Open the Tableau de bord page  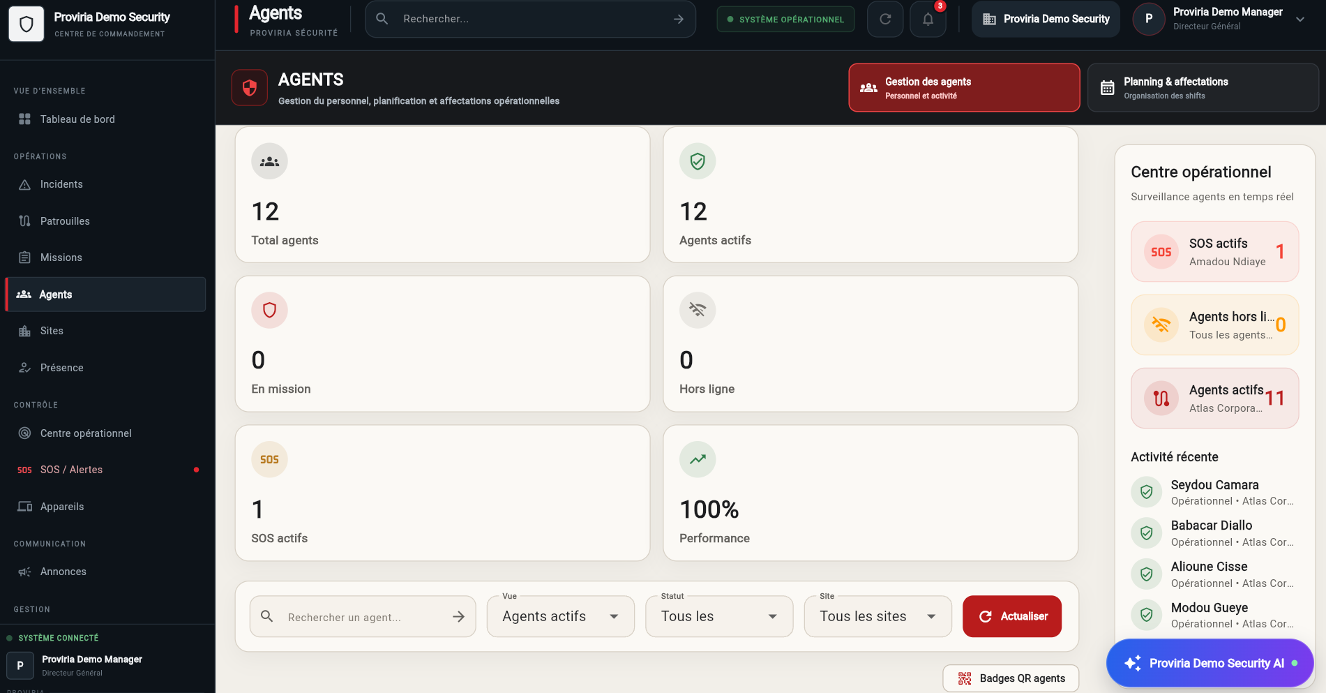point(106,119)
